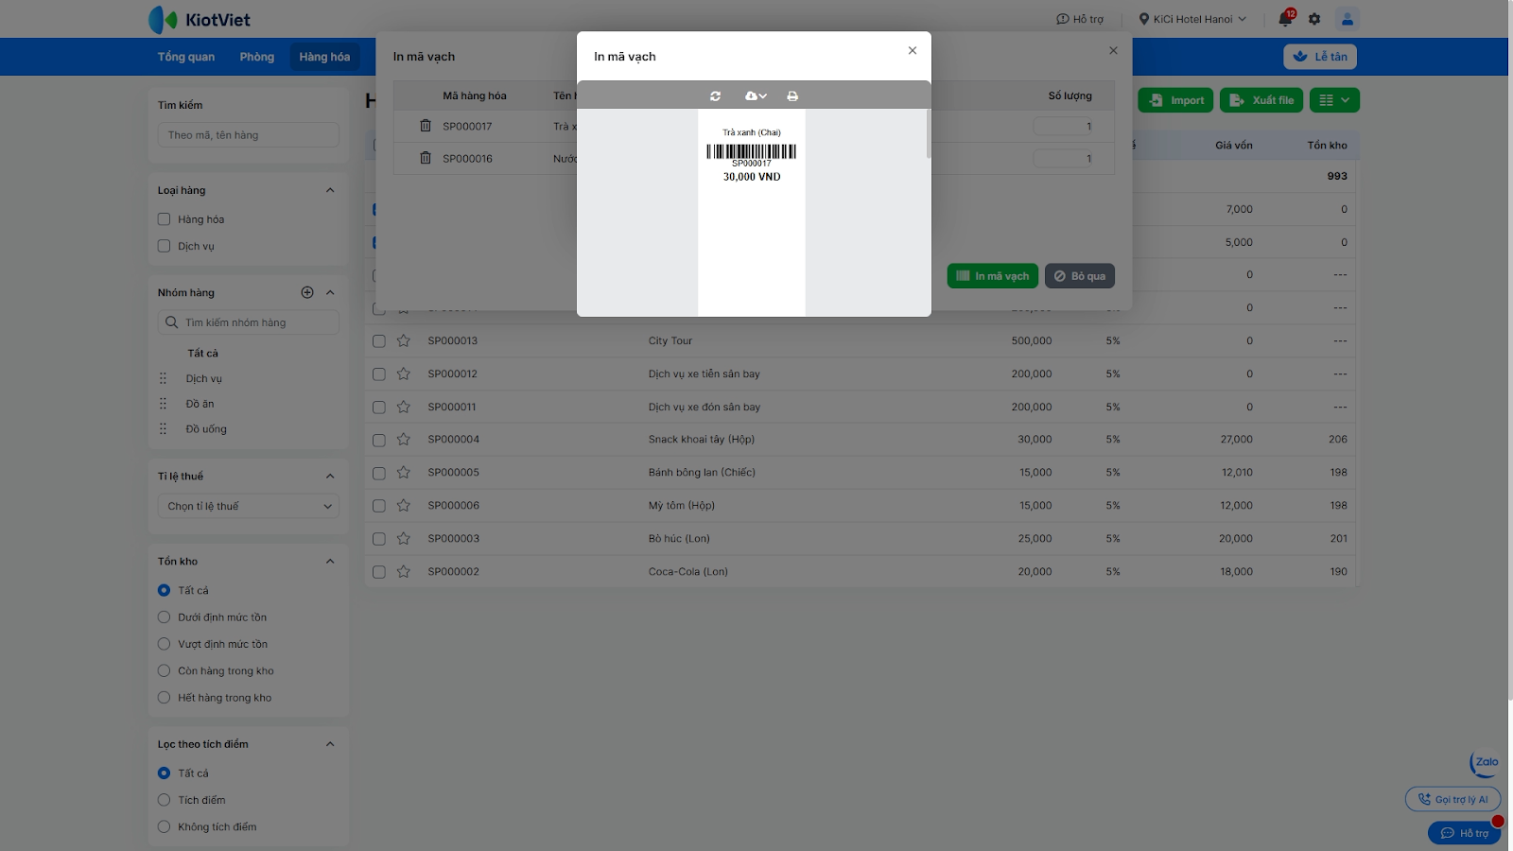Go to Phòng tab
The image size is (1513, 851).
click(x=257, y=57)
